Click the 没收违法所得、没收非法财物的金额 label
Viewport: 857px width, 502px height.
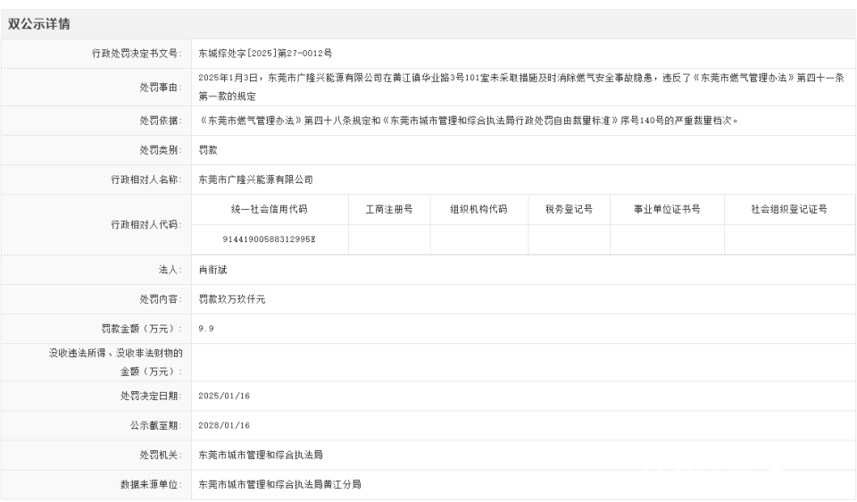[x=116, y=363]
